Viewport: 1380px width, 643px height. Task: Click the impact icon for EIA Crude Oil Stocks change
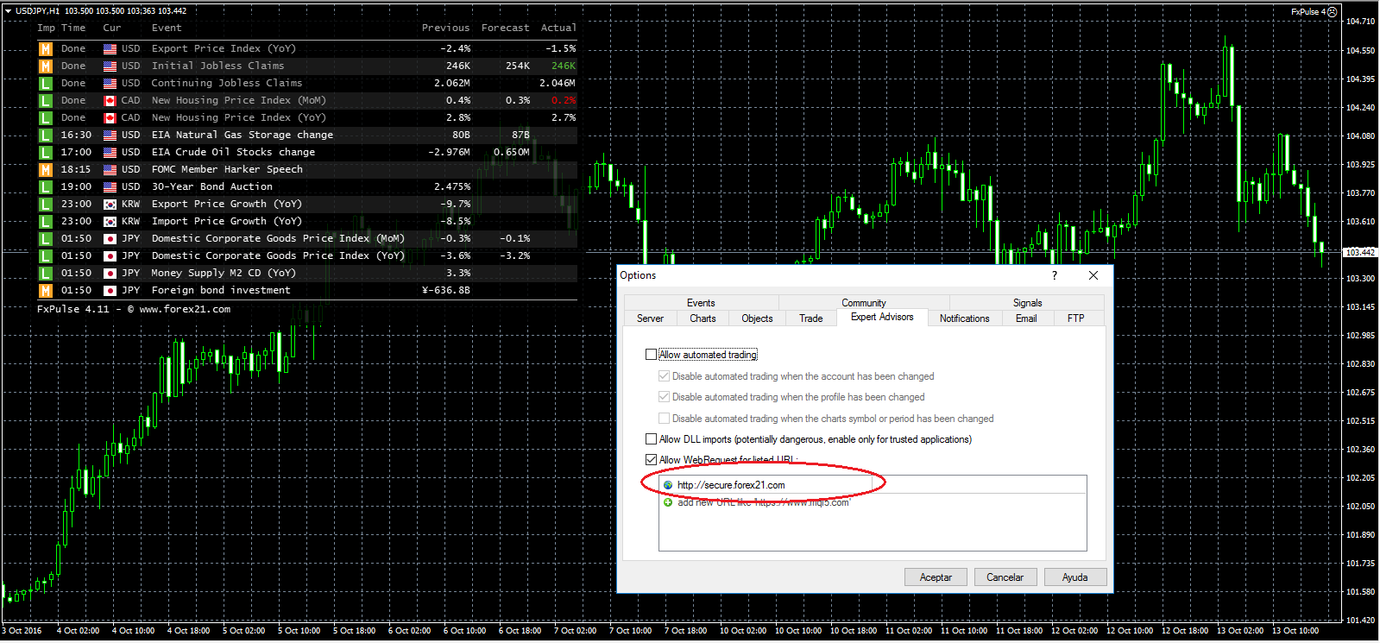[x=45, y=153]
